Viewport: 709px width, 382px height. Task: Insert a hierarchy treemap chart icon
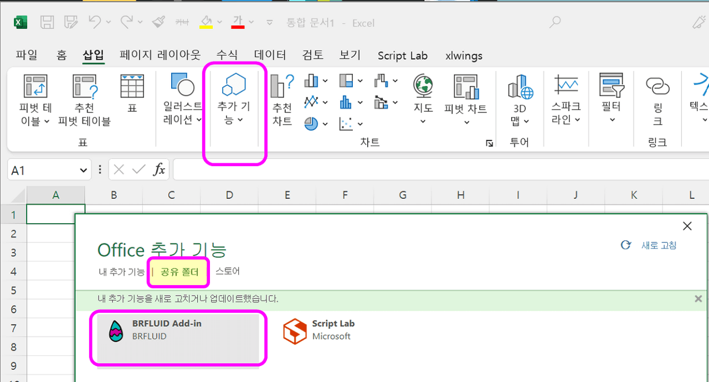click(346, 81)
